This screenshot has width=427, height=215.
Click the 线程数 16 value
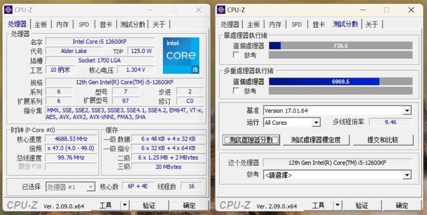click(192, 186)
